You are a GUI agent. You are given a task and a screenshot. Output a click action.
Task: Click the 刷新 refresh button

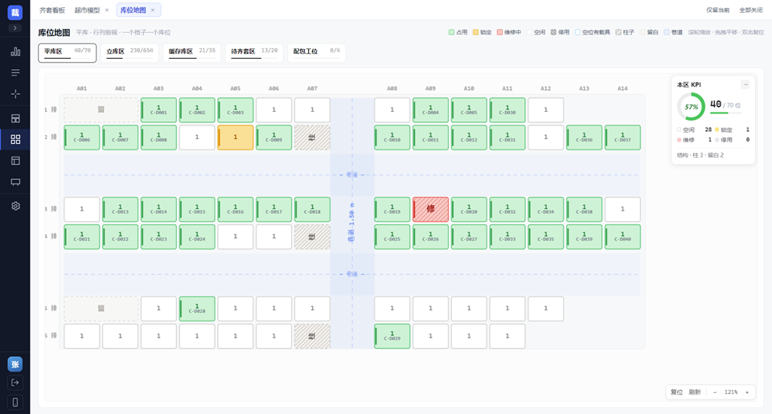[695, 392]
